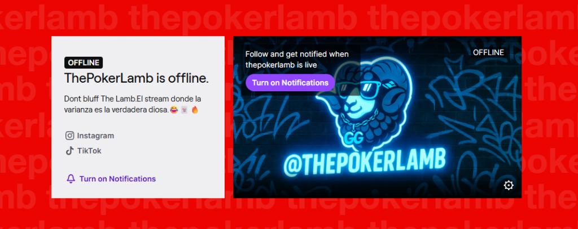Viewport: 578px width, 229px height.
Task: Click the joker card emoji
Action: click(x=185, y=110)
